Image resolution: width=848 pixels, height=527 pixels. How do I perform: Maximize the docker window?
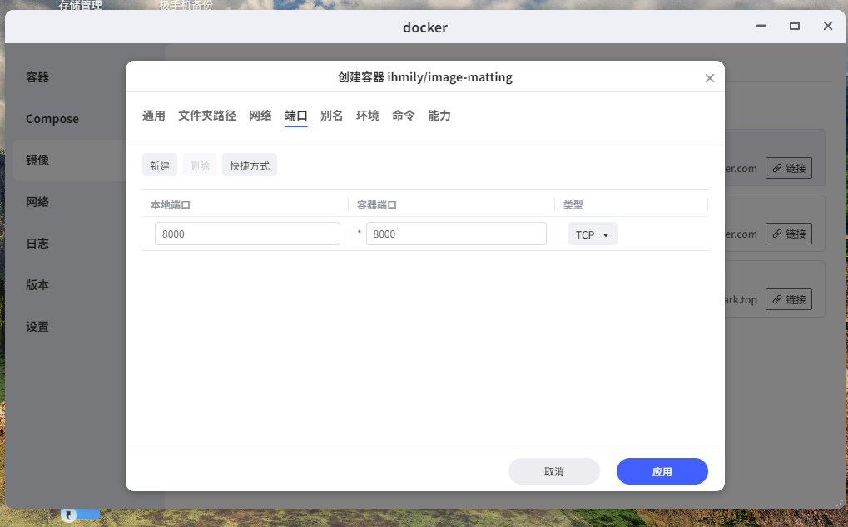click(x=795, y=26)
